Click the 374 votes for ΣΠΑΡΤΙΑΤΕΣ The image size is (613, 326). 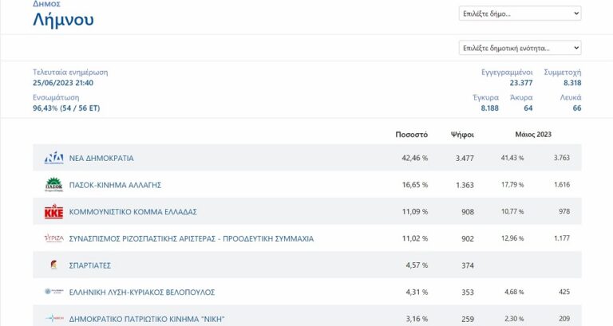468,265
